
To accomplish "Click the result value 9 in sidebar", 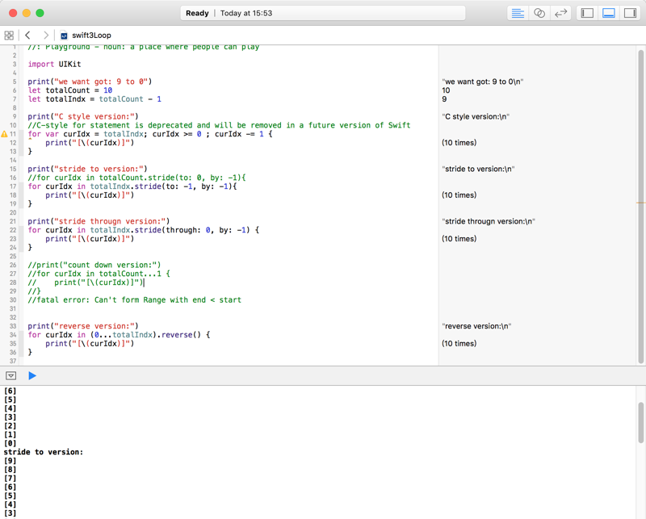I will (444, 98).
